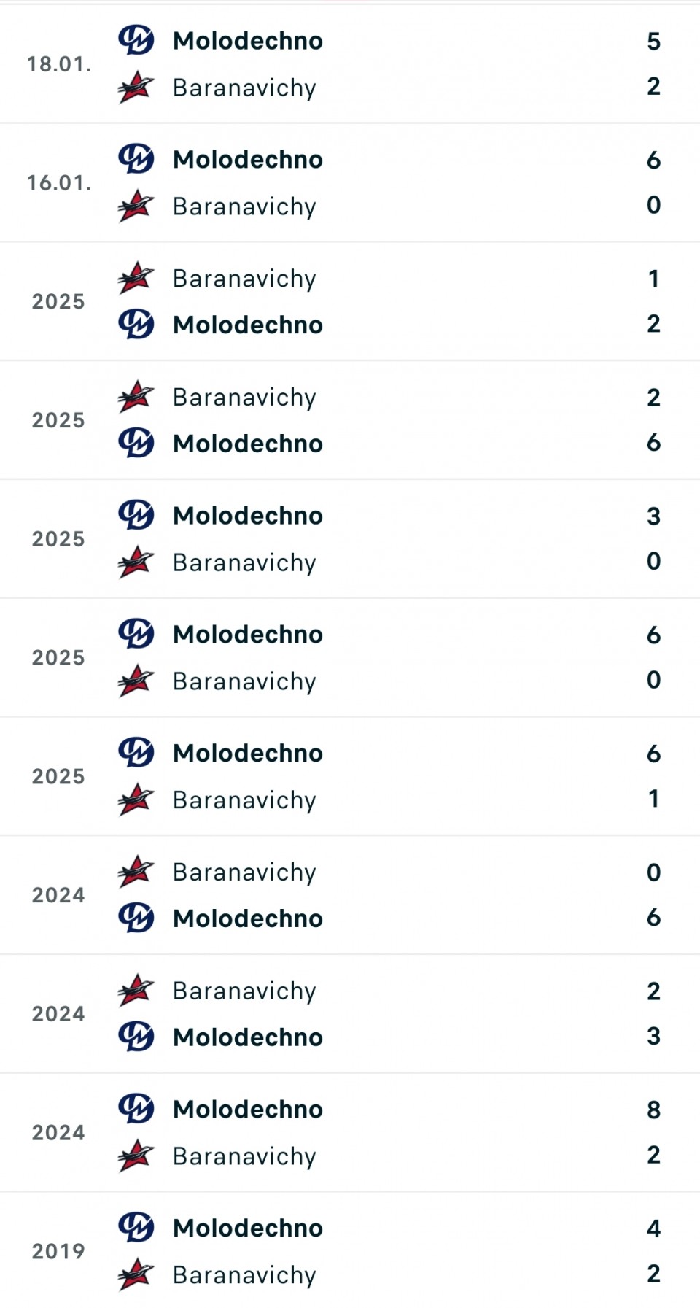This screenshot has height=1308, width=700.
Task: Click Molodechno logo in 2019 match
Action: [136, 1228]
